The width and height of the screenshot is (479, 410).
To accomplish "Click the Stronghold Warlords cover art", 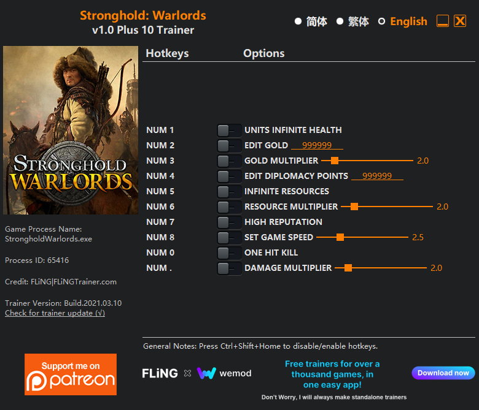I will tap(71, 131).
